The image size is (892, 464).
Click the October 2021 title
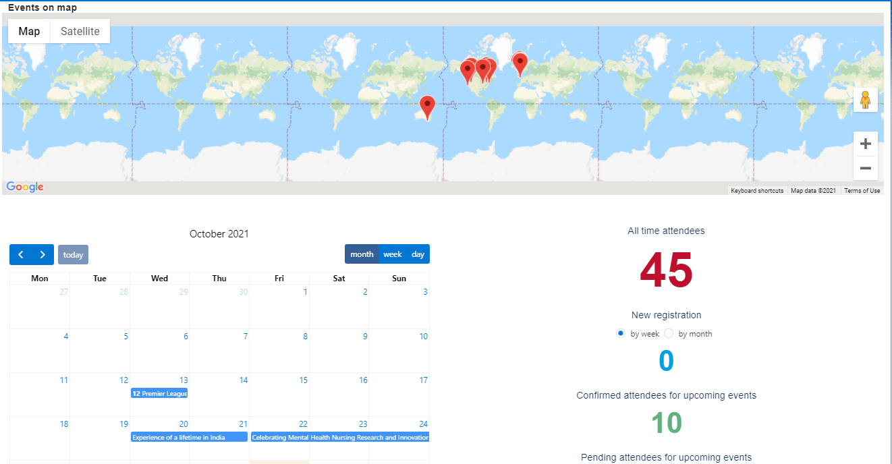click(219, 234)
